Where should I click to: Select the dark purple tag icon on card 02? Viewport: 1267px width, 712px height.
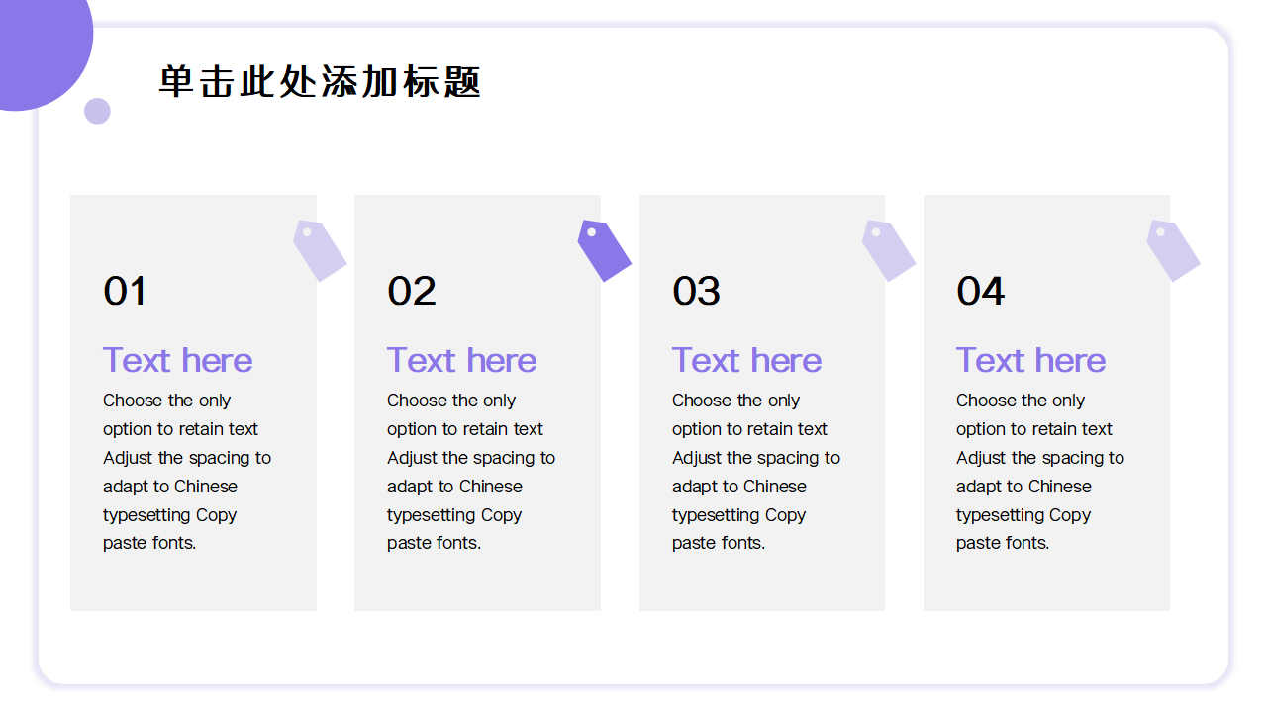click(604, 250)
